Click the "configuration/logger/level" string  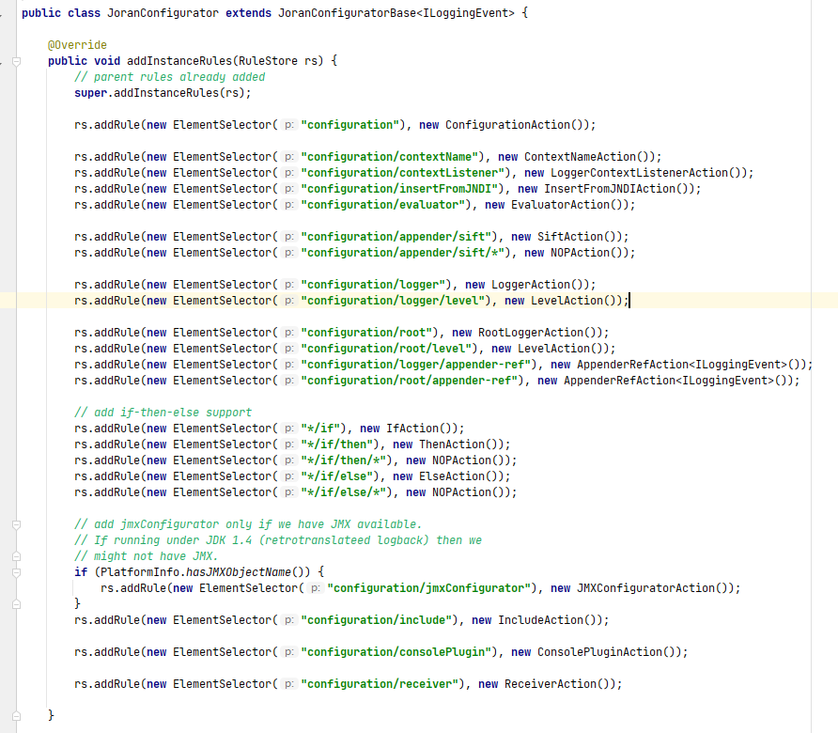(x=393, y=301)
